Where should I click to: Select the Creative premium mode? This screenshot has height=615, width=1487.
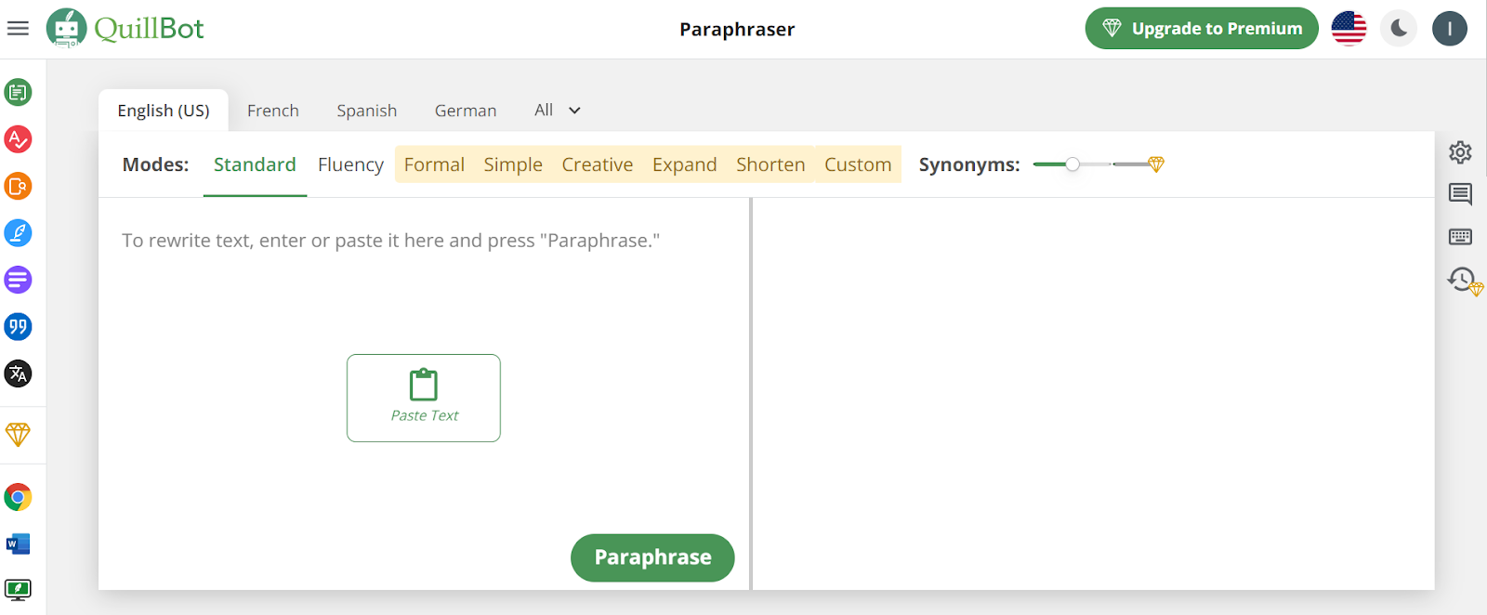coord(598,164)
